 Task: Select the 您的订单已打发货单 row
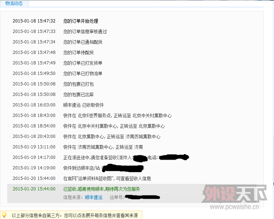(83, 63)
